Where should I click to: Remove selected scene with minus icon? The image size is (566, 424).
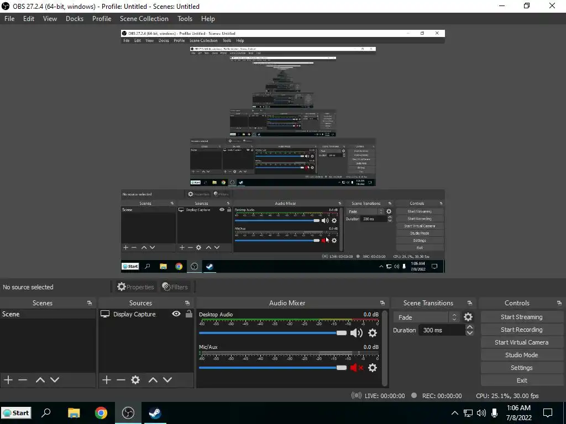coord(23,380)
